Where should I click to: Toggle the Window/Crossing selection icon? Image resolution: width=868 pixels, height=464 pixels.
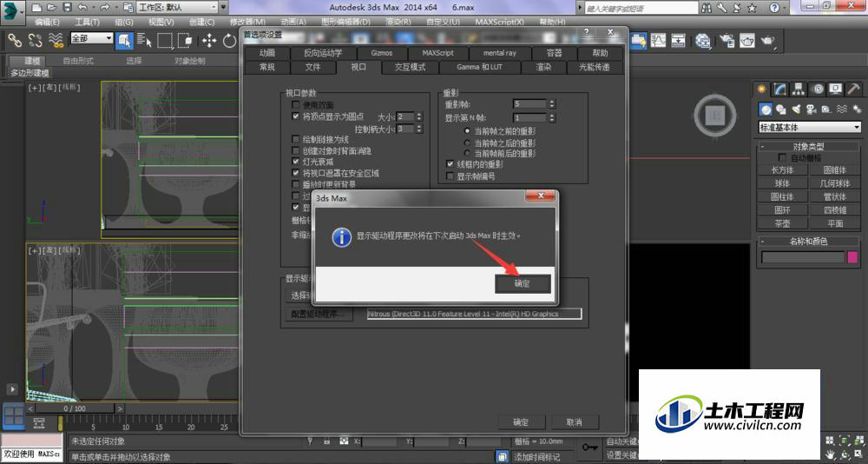184,41
